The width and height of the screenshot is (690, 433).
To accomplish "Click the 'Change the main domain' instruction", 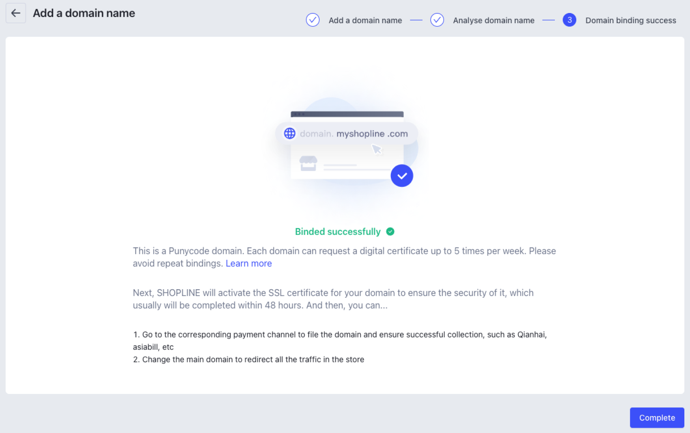I will (x=248, y=359).
